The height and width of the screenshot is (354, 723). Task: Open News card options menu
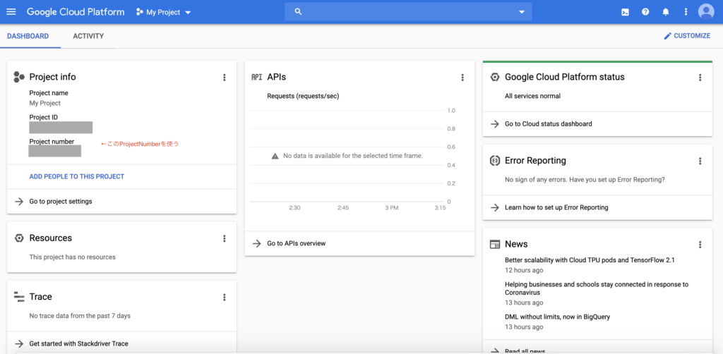700,244
